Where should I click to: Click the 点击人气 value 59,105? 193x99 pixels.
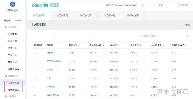[133, 53]
